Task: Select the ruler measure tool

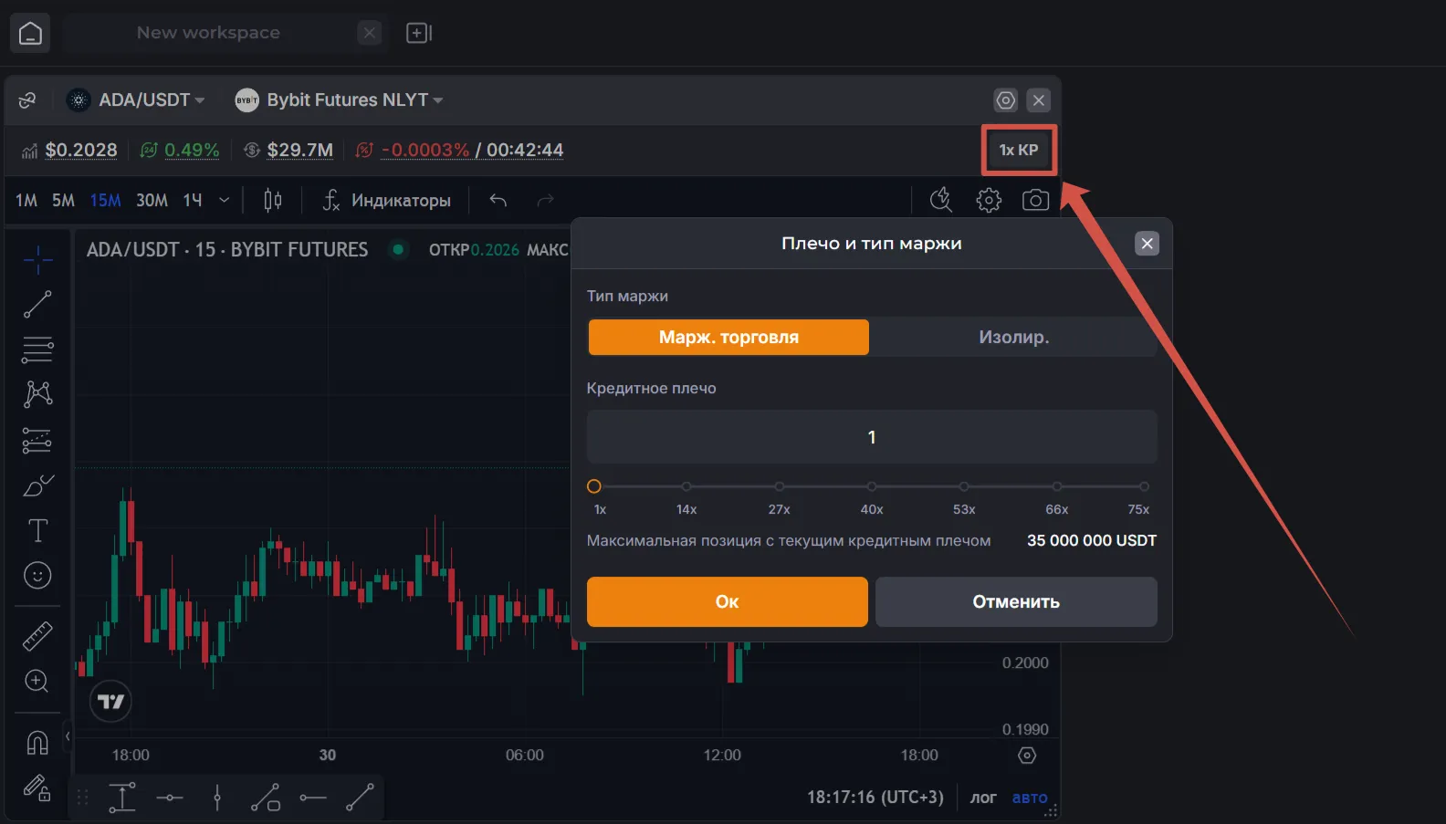Action: tap(37, 635)
